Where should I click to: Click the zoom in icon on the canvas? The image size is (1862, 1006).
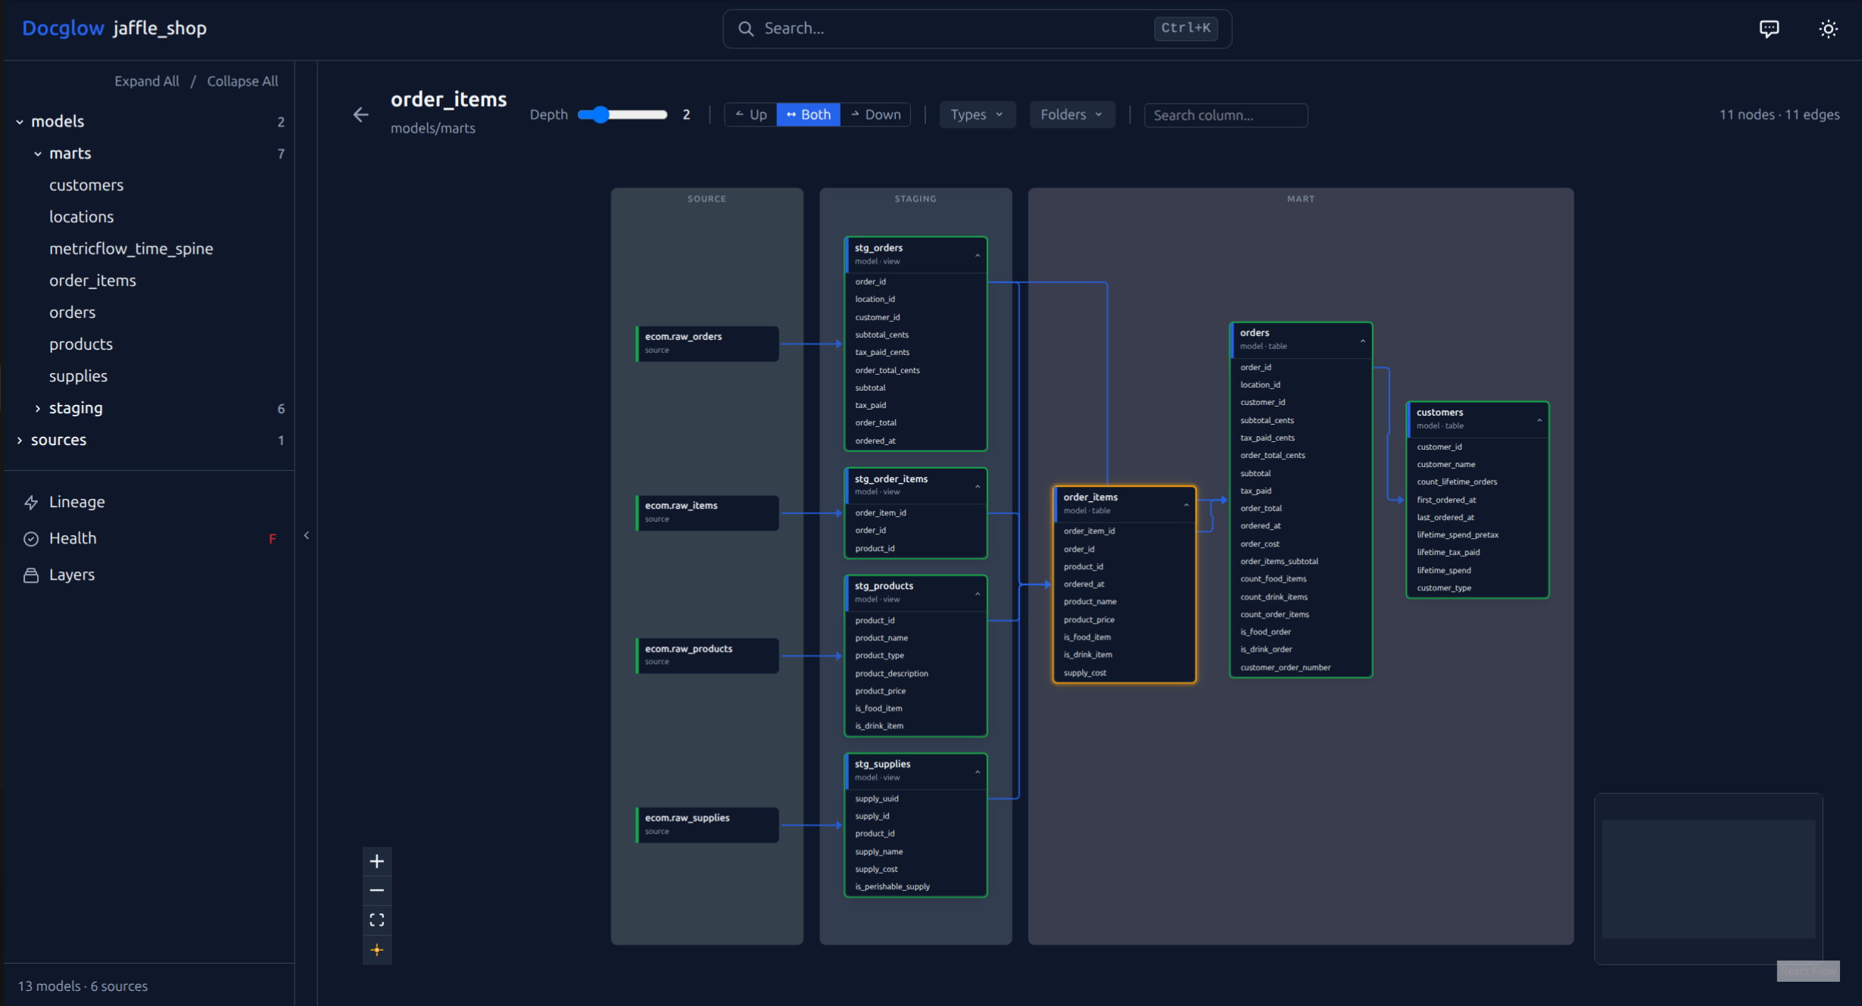coord(376,861)
